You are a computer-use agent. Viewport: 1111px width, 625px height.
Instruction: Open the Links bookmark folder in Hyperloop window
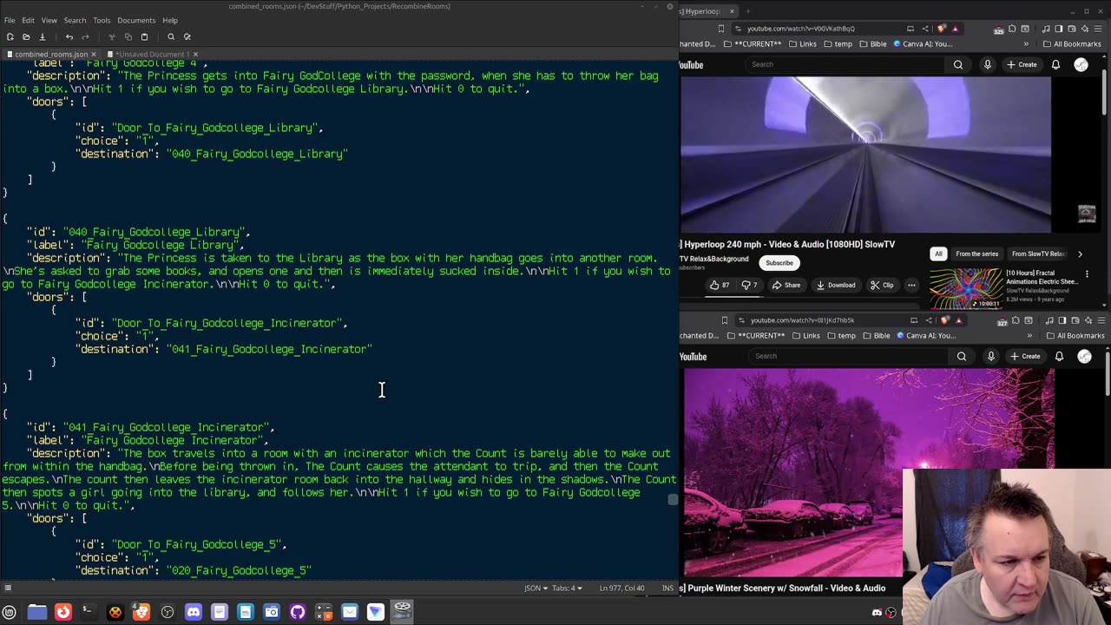tap(802, 44)
